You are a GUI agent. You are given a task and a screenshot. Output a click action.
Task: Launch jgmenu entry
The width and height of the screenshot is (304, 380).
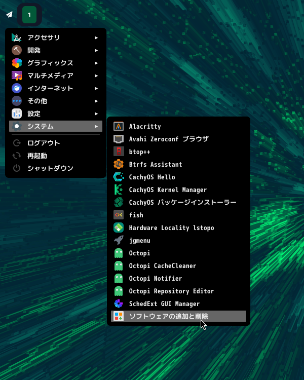pos(178,240)
